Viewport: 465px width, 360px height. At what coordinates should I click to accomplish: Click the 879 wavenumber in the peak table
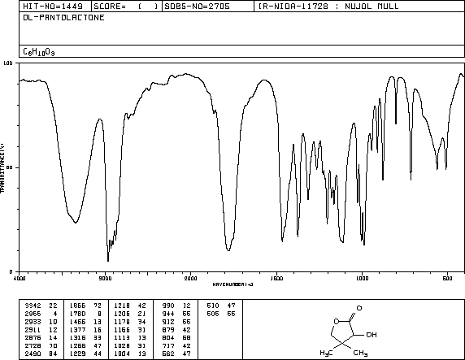coord(168,330)
